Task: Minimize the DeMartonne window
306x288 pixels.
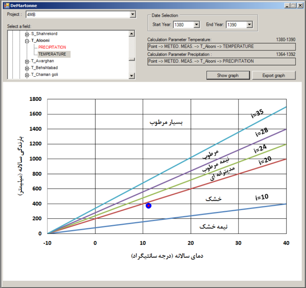Action: click(x=287, y=5)
